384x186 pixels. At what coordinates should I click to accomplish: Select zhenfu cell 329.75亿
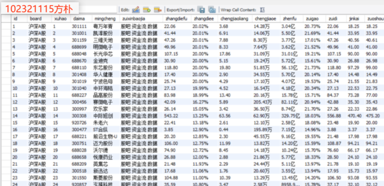pyautogui.click(x=291, y=116)
